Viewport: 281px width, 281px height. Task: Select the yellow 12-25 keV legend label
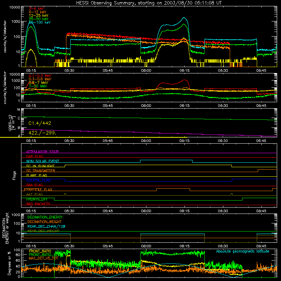[x=39, y=15]
